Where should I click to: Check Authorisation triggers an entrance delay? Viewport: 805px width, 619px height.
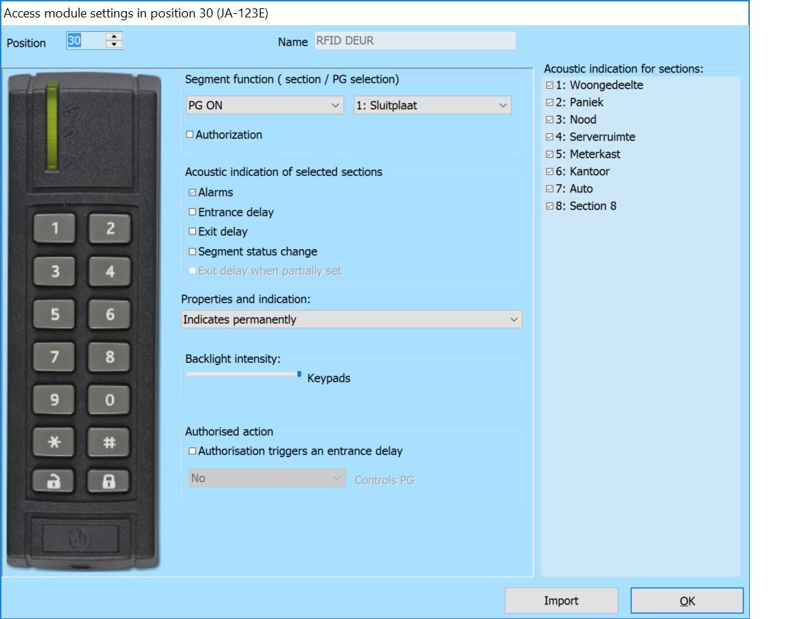(192, 451)
